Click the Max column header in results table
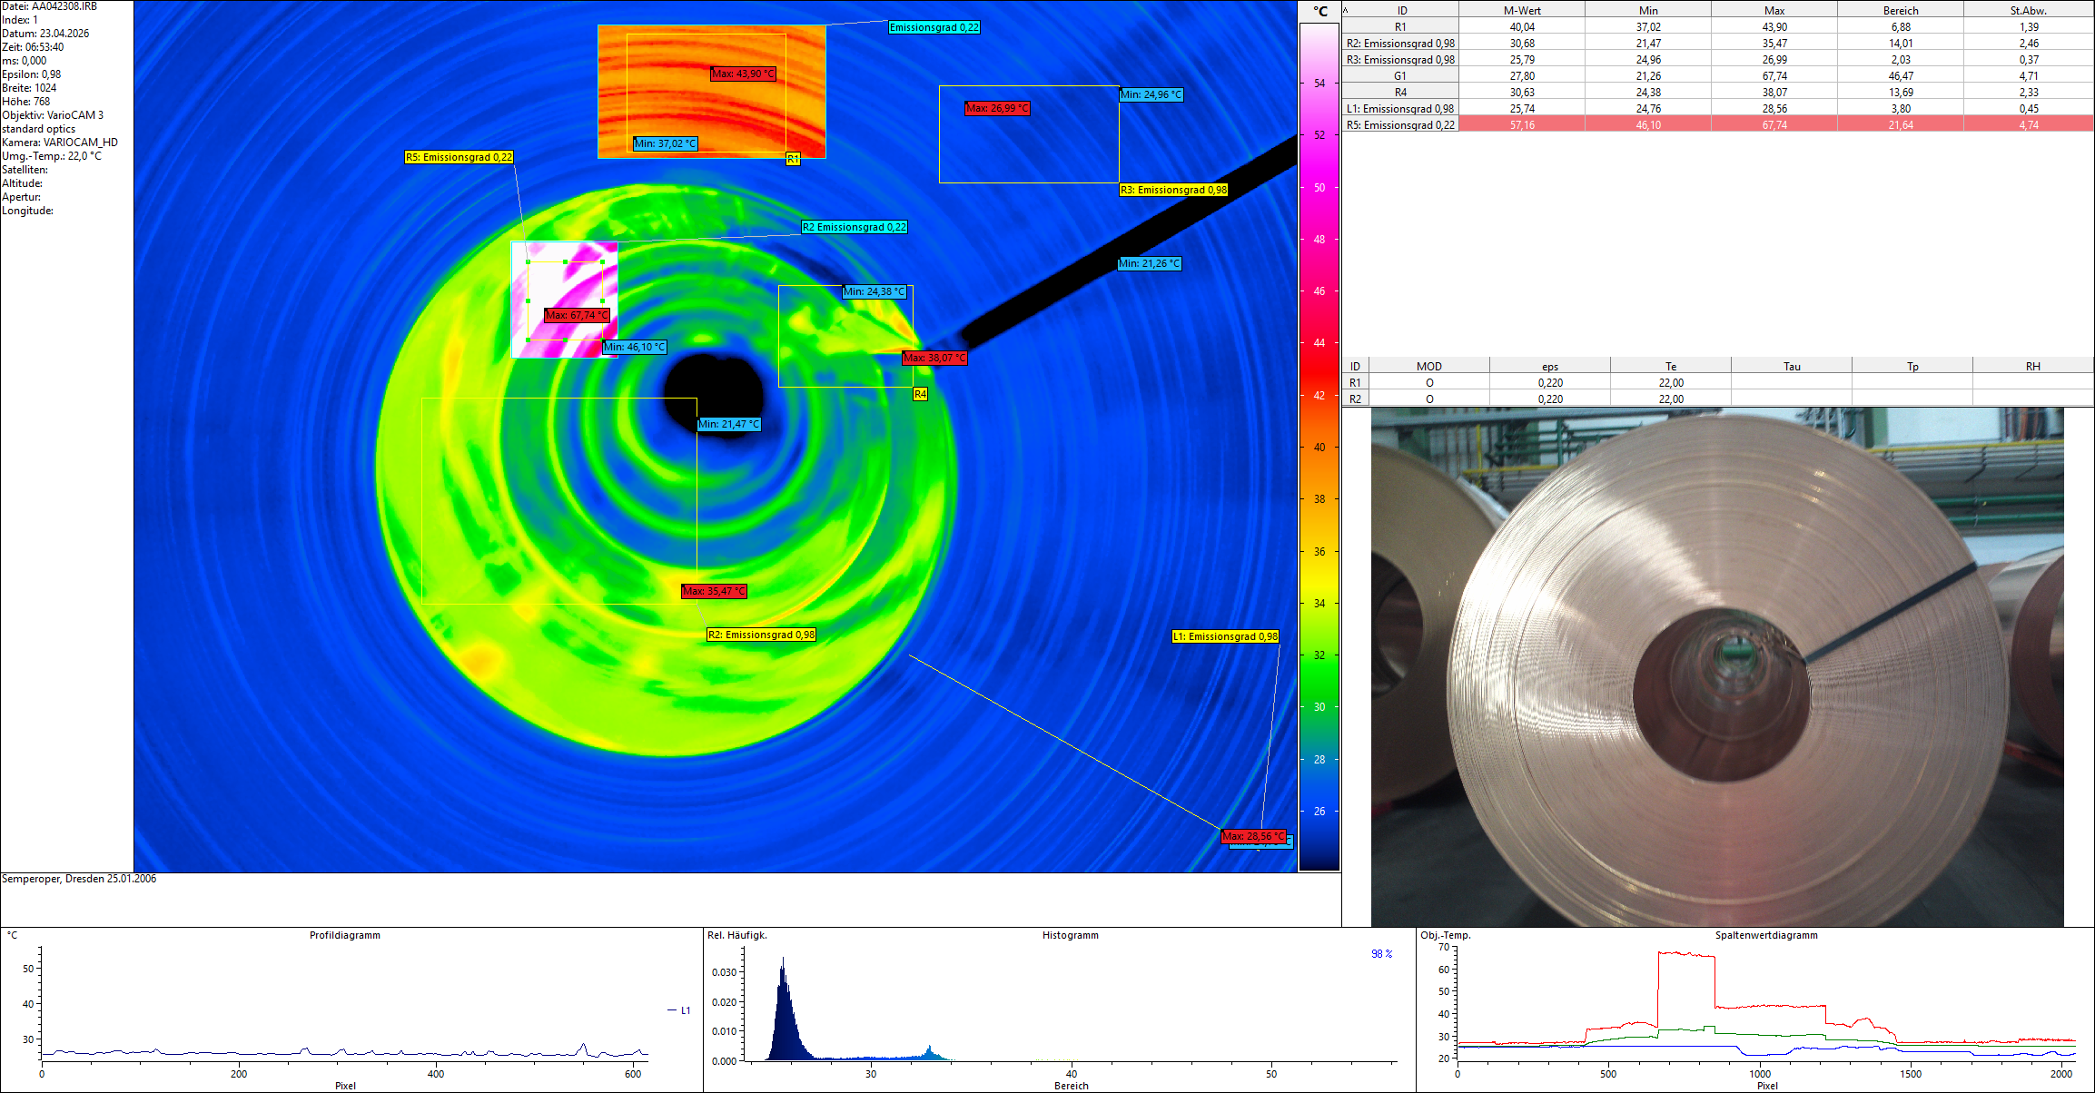The width and height of the screenshot is (2095, 1093). pos(1774,11)
